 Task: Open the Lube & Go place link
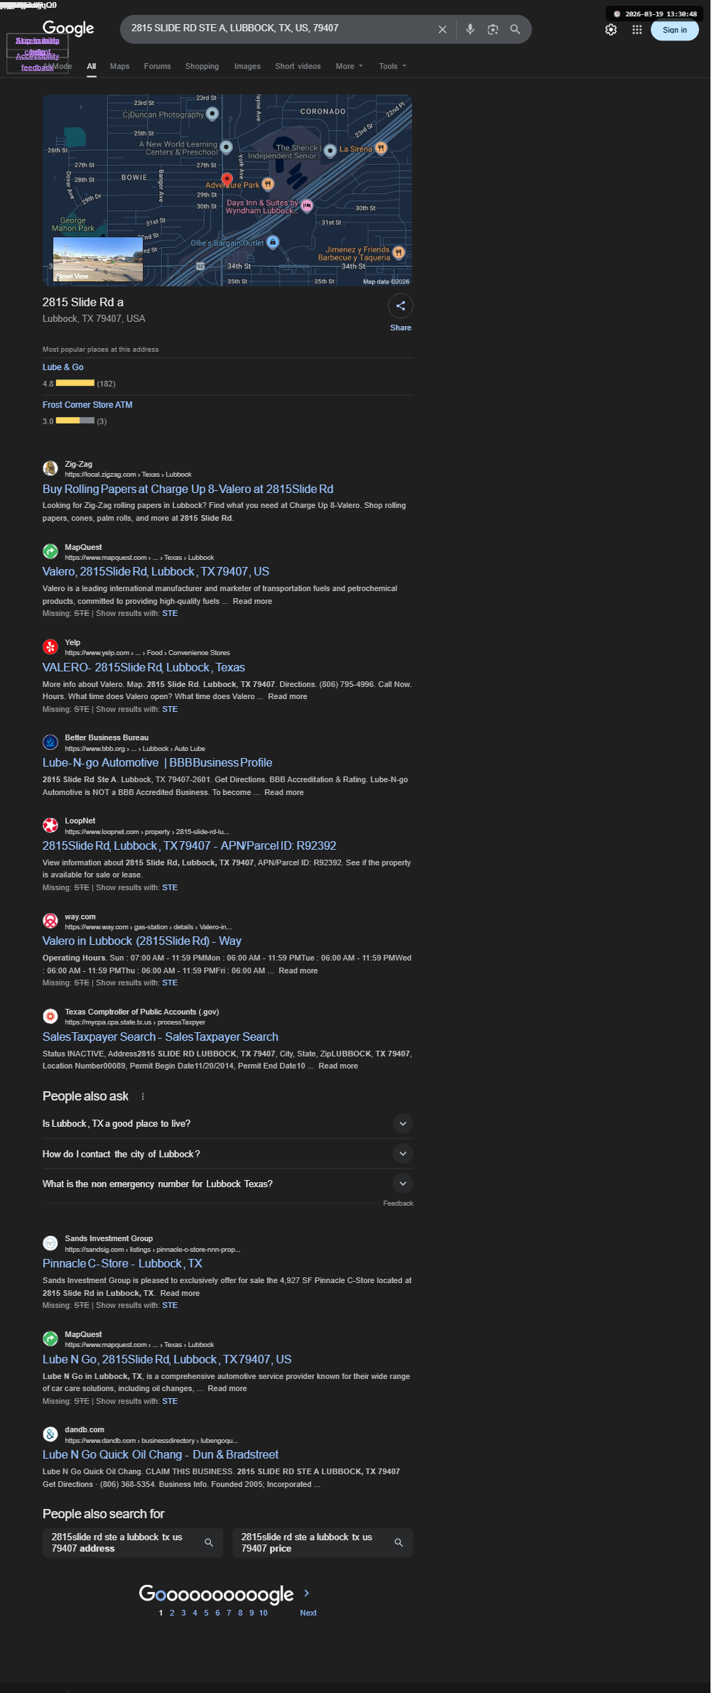(63, 367)
